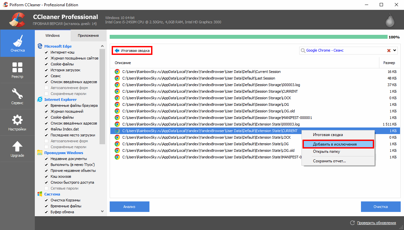
Task: Click the Итоговая сводка back button
Action: click(x=132, y=51)
